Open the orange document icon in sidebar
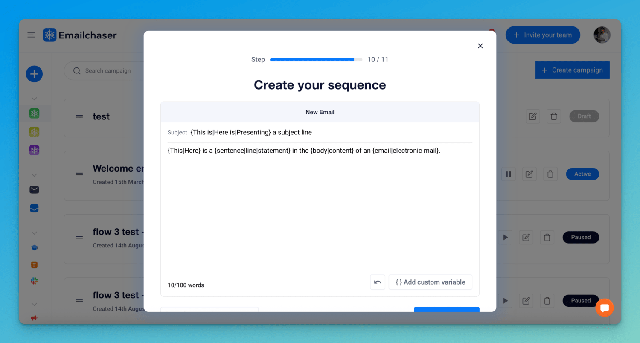Image resolution: width=640 pixels, height=343 pixels. click(34, 265)
